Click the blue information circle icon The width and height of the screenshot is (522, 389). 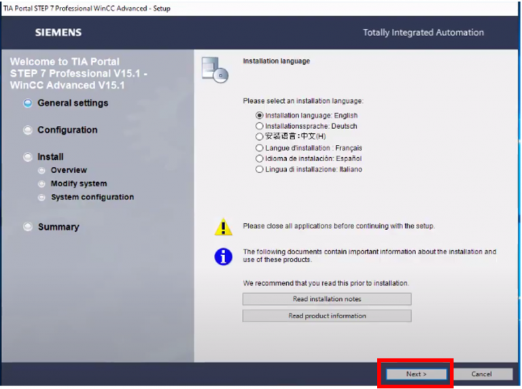pyautogui.click(x=223, y=256)
